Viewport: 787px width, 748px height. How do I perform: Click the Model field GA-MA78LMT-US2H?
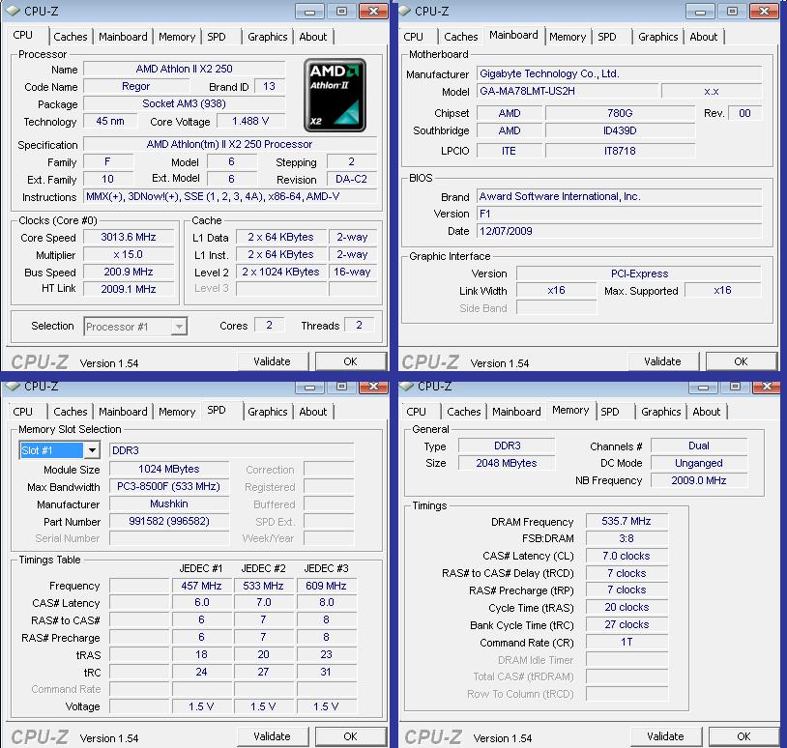pyautogui.click(x=568, y=91)
